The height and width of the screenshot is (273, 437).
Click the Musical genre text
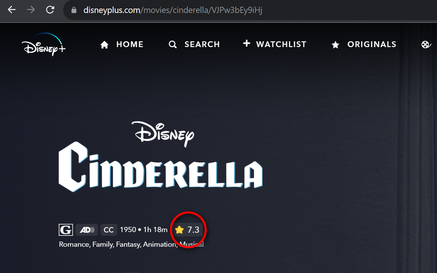tap(192, 244)
